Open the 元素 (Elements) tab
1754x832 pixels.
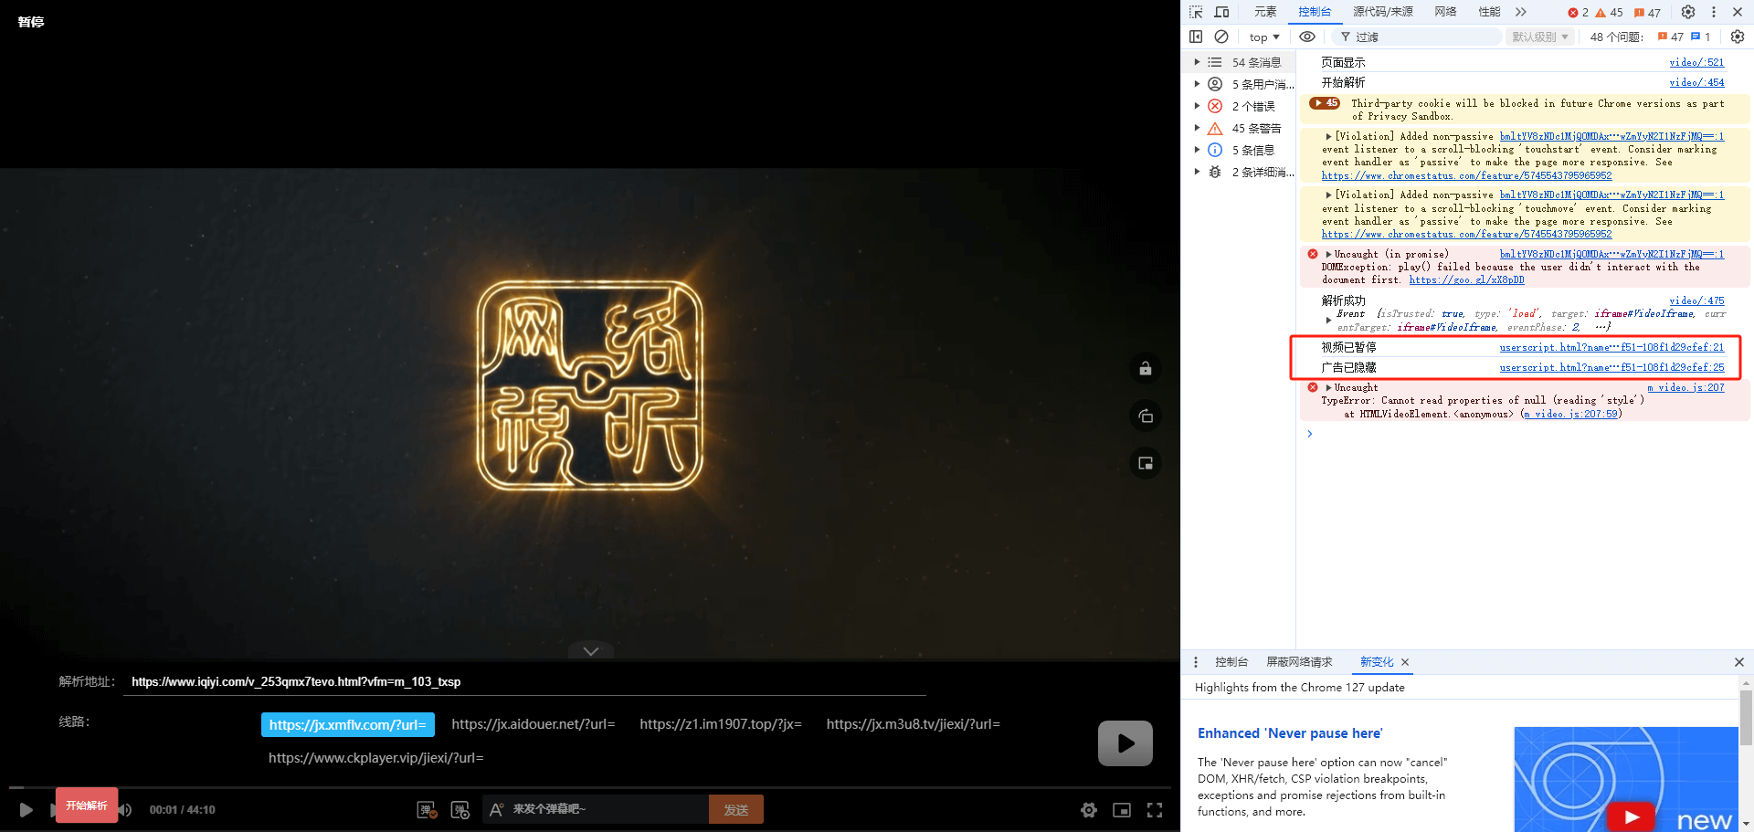point(1265,12)
